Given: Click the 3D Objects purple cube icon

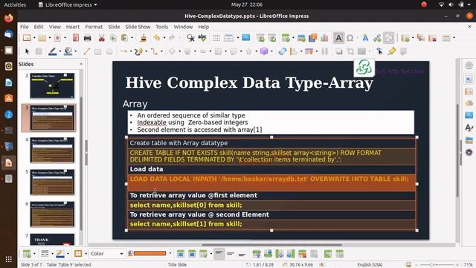Looking at the screenshot, I should [x=264, y=51].
